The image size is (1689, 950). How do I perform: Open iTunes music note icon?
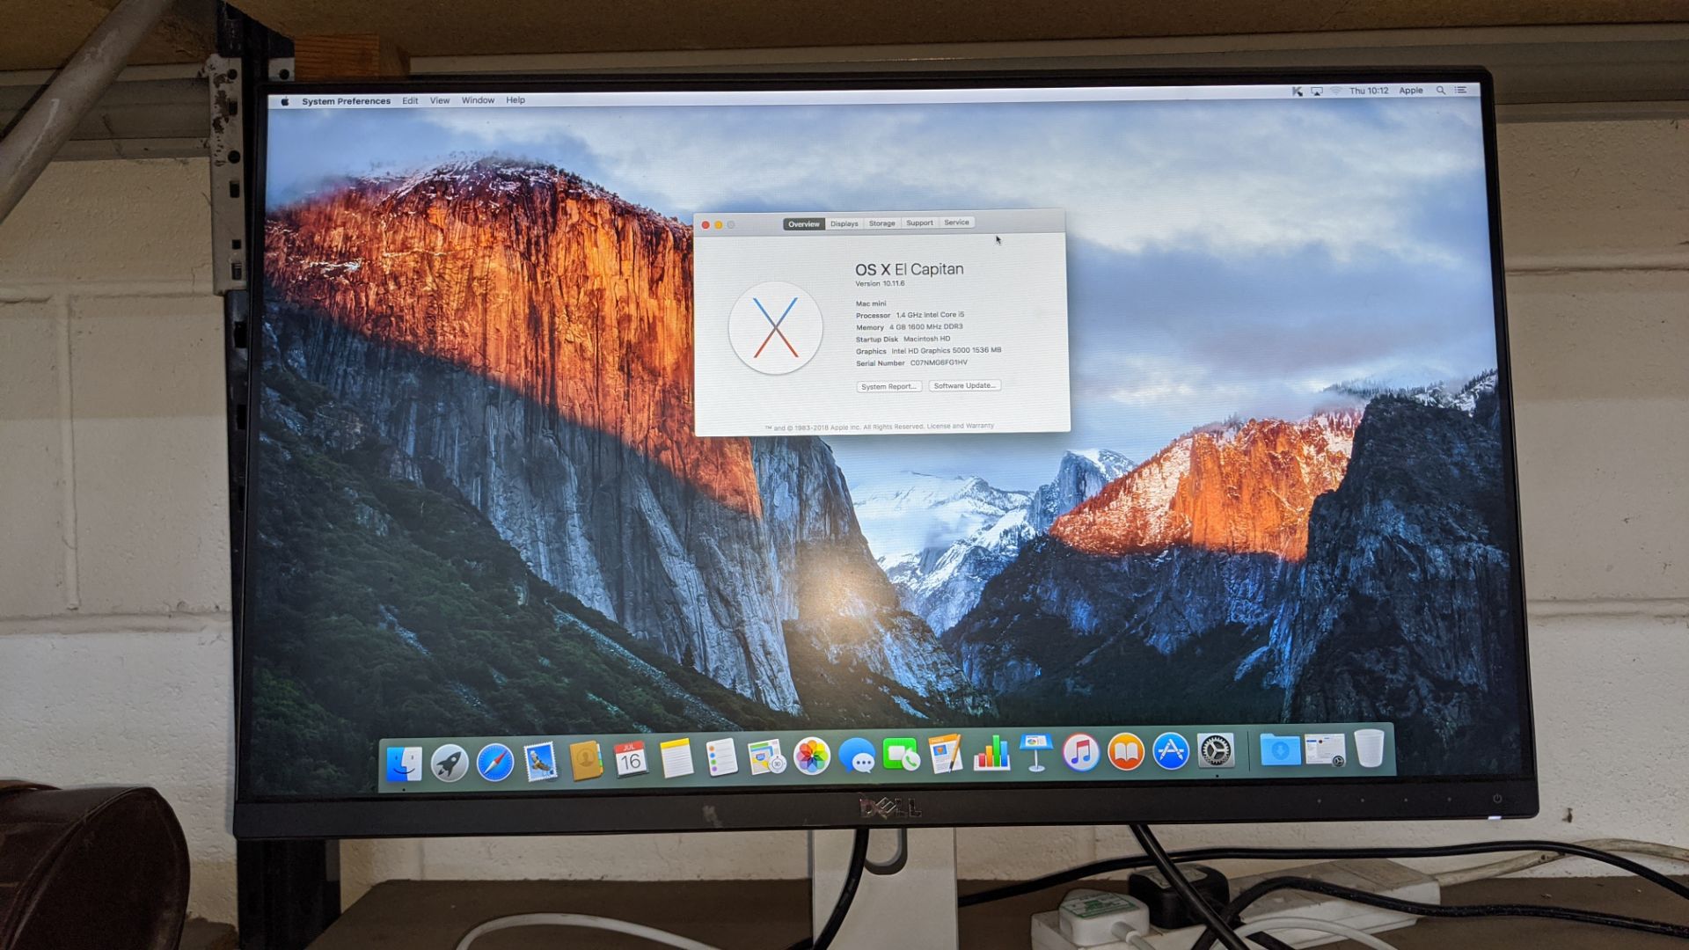click(x=1081, y=753)
